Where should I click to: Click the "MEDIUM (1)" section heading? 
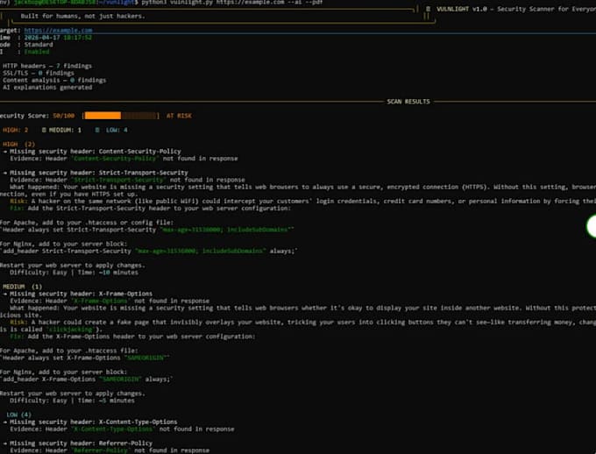click(x=23, y=287)
